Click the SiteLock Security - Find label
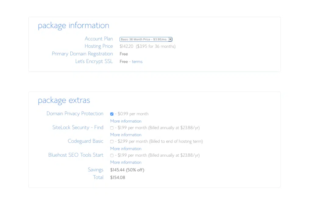Viewport: 312px width, 201px height. coord(78,127)
